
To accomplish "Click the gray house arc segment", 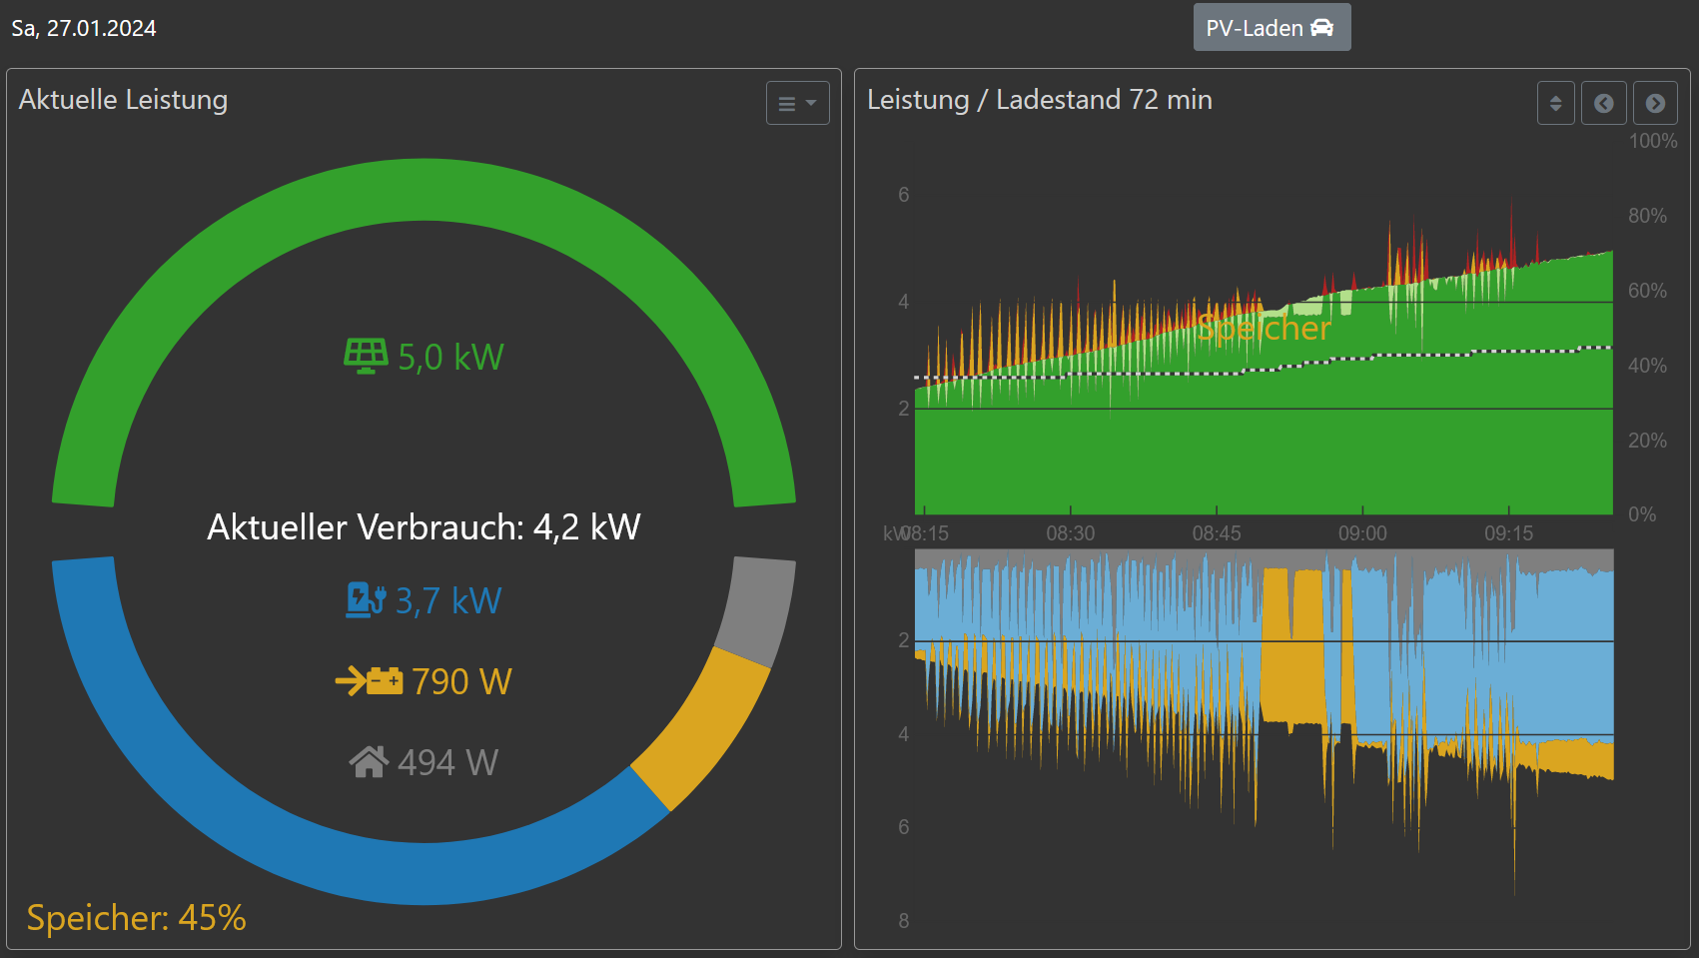I will (x=761, y=609).
